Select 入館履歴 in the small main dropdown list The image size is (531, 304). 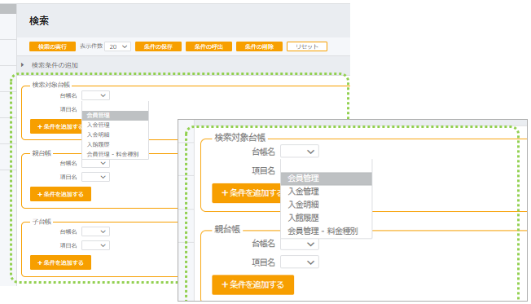click(x=115, y=144)
